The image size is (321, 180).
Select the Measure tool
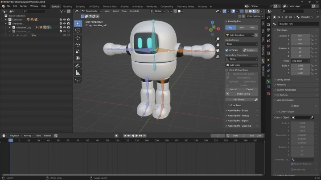(x=78, y=72)
